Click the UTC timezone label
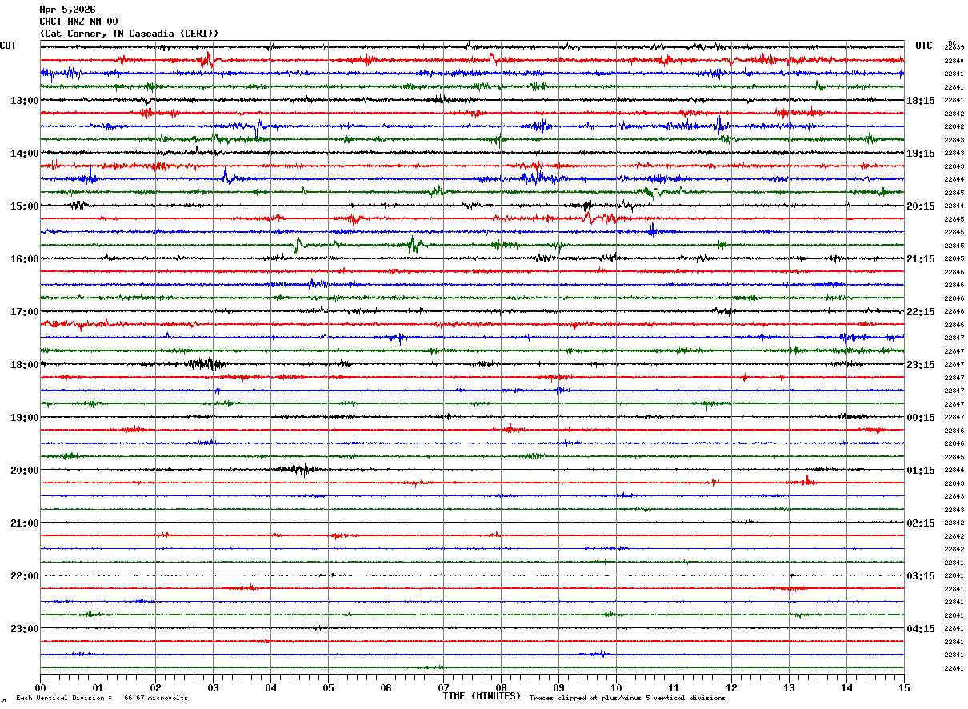968x709 pixels. click(x=924, y=46)
